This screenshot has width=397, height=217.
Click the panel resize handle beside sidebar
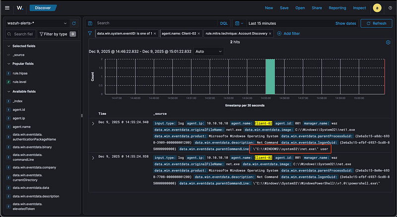tap(81, 116)
